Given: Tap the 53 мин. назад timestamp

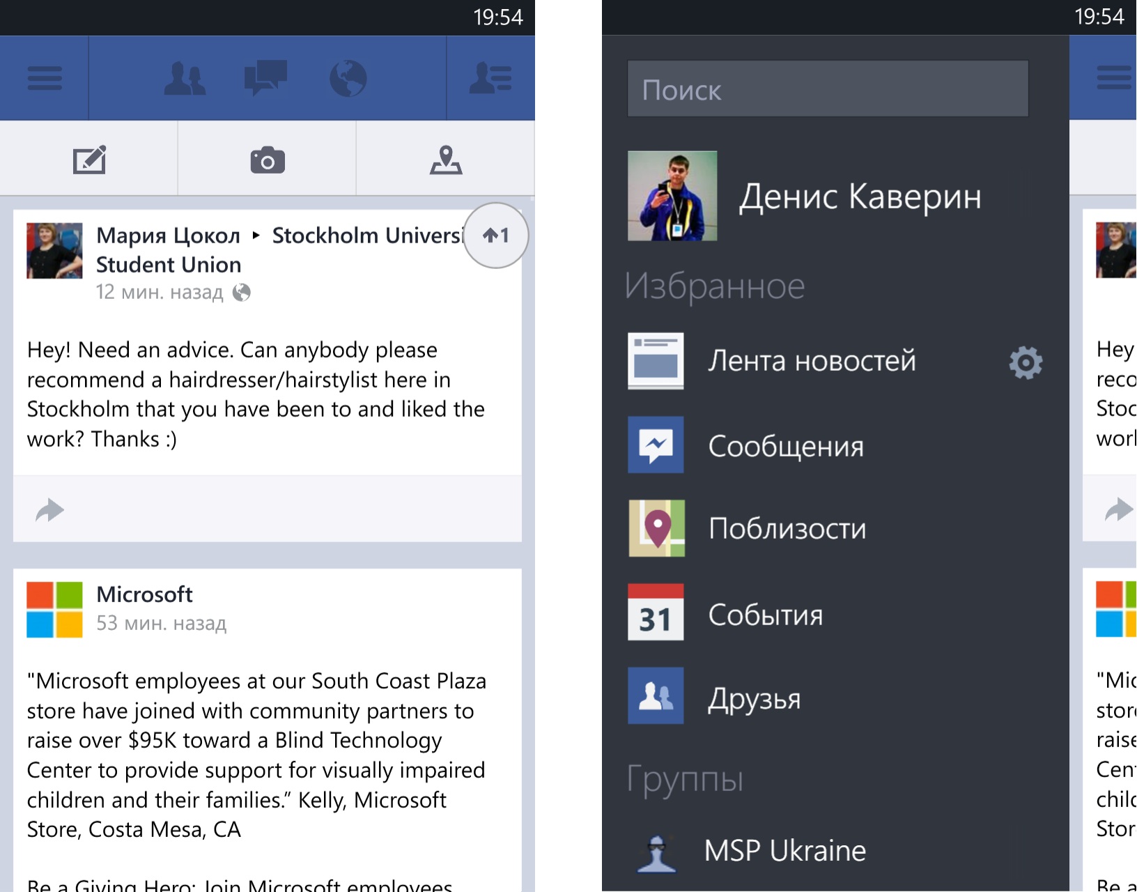Looking at the screenshot, I should (x=162, y=623).
